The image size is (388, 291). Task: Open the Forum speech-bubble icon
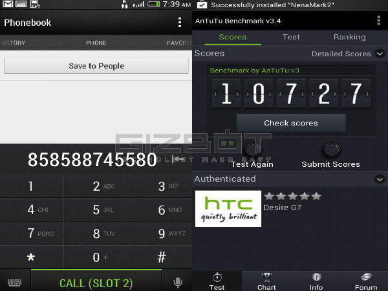tap(366, 277)
